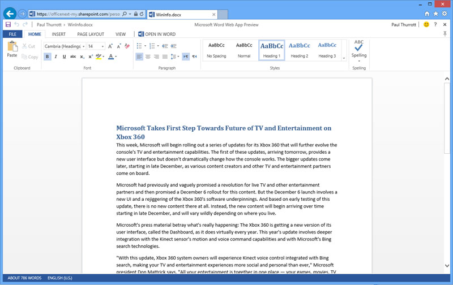453x285 pixels.
Task: Click the Redo arrow
Action: (25, 24)
